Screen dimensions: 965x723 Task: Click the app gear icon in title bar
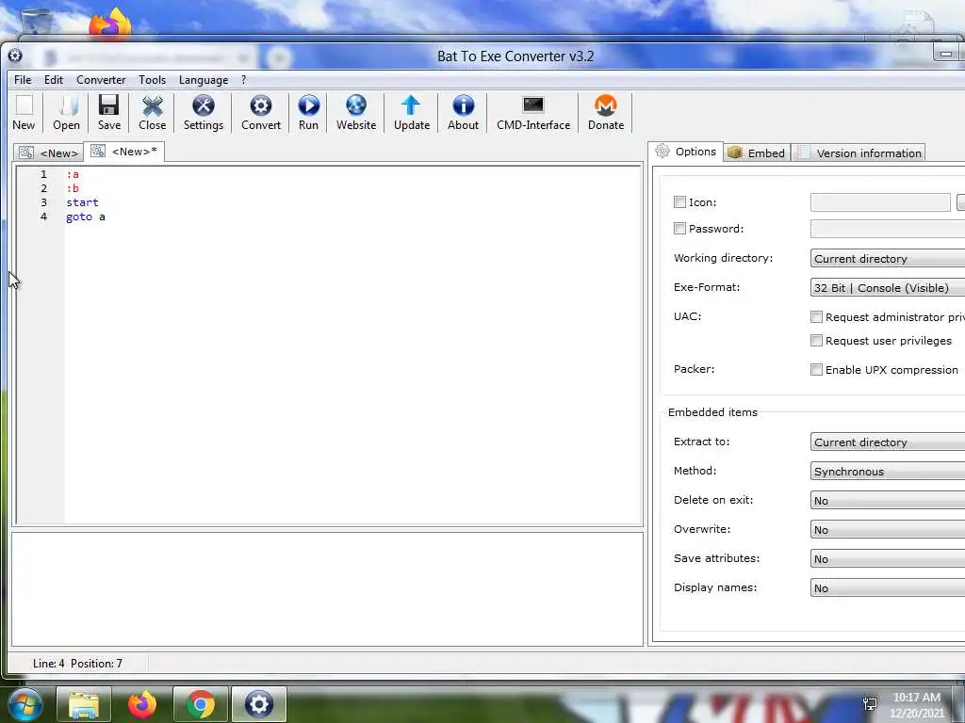pos(15,56)
